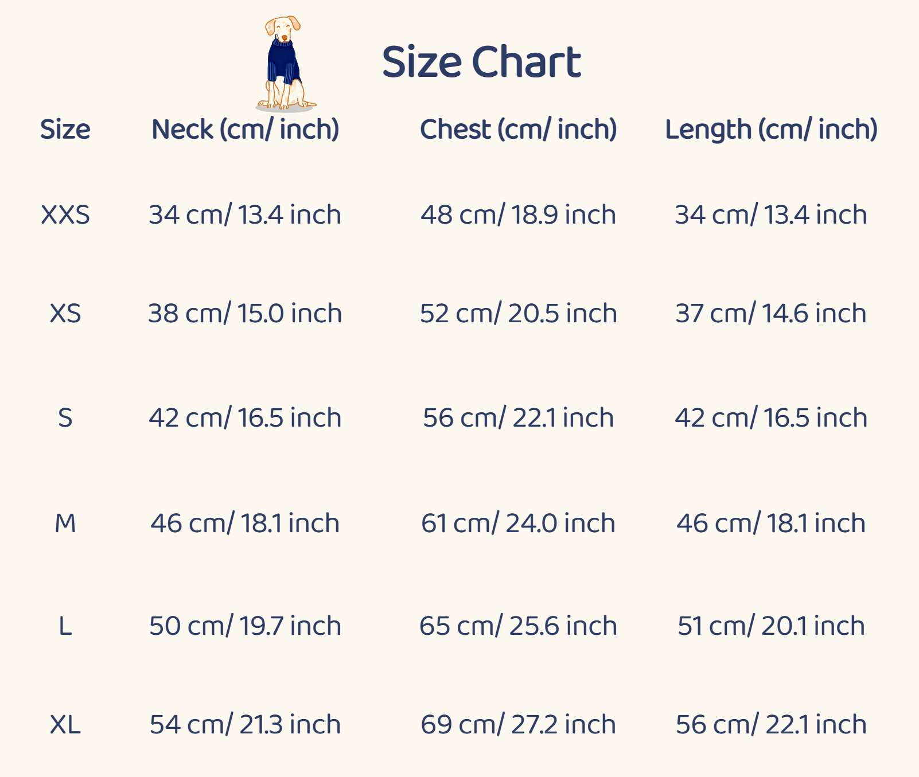Screen dimensions: 919x777
Task: Select the Size column header
Action: pos(65,130)
